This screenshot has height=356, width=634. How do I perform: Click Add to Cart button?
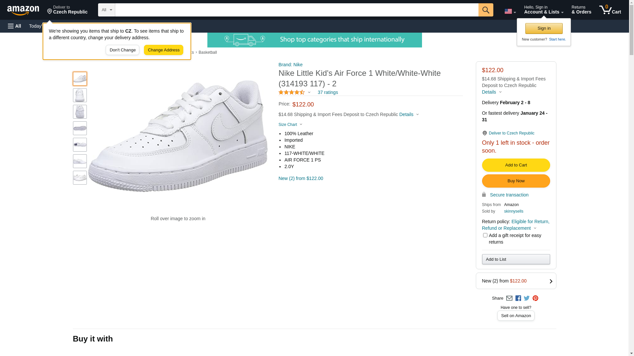(x=516, y=165)
